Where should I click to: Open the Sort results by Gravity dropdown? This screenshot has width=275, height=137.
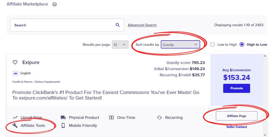click(x=180, y=45)
